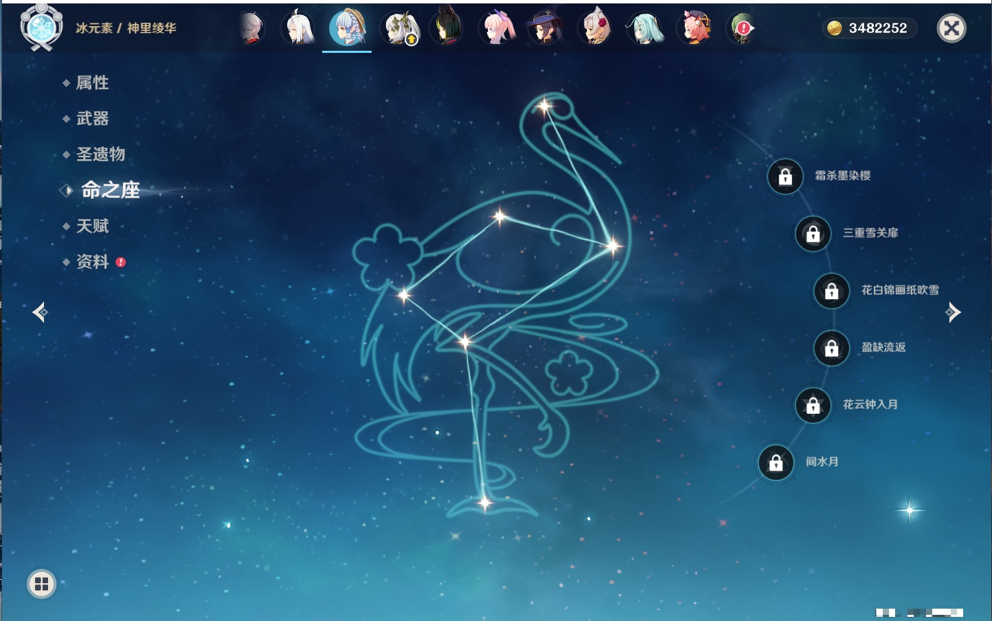Close the character screen with X button
Viewport: 992px width, 621px height.
(951, 28)
